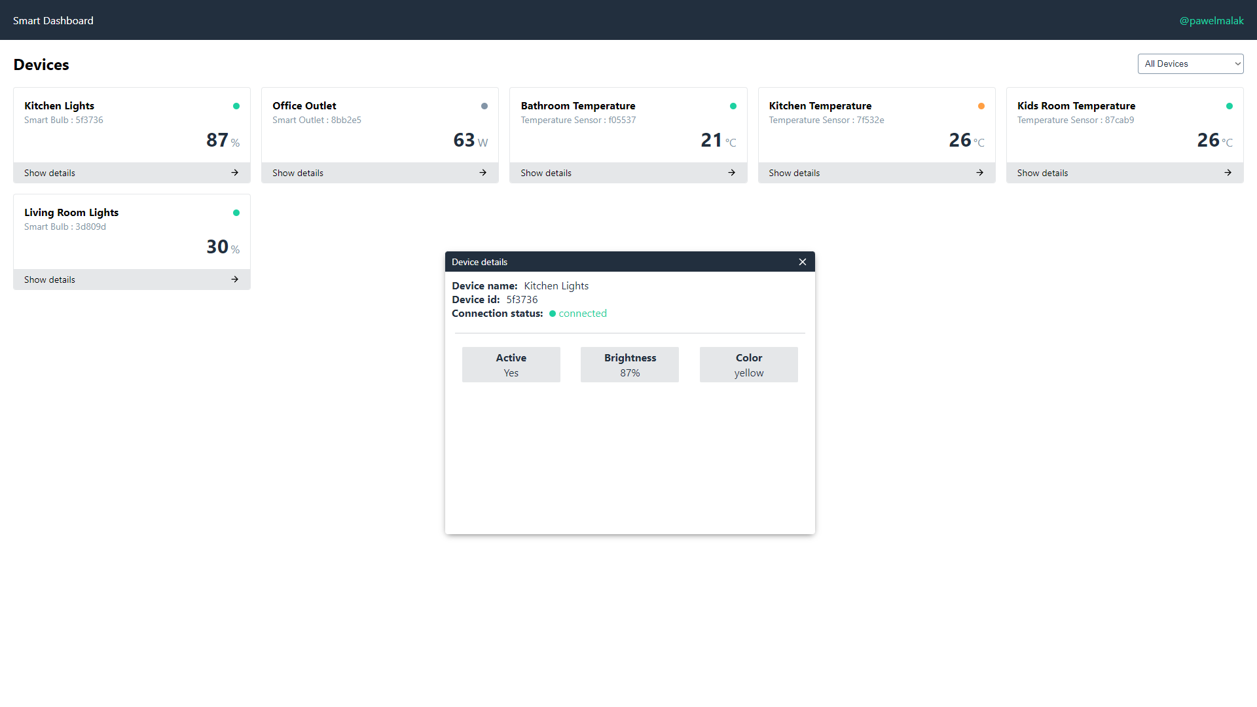Click the Living Room Lights arrow icon
1257x707 pixels.
coord(234,280)
